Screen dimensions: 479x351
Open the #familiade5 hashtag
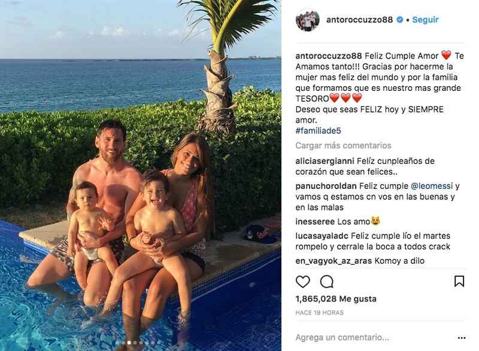tap(318, 131)
